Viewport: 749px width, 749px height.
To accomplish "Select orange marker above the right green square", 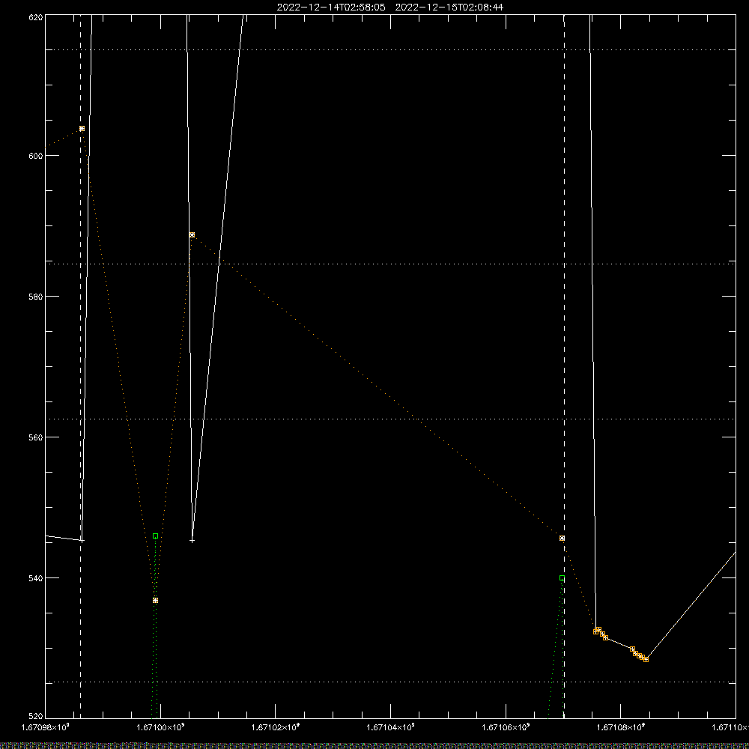I will pyautogui.click(x=562, y=539).
